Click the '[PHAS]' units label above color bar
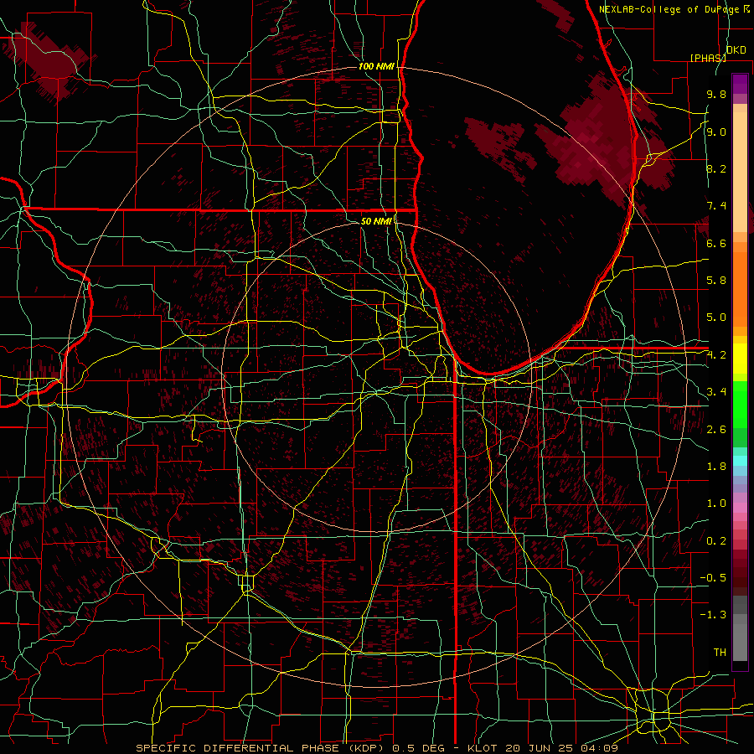This screenshot has width=754, height=754. (x=708, y=58)
